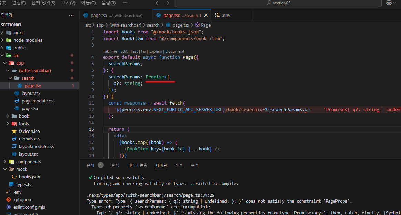Image resolution: width=401 pixels, height=215 pixels.
Task: Open the Explorer panel's more actions ellipsis
Action: coord(71,15)
